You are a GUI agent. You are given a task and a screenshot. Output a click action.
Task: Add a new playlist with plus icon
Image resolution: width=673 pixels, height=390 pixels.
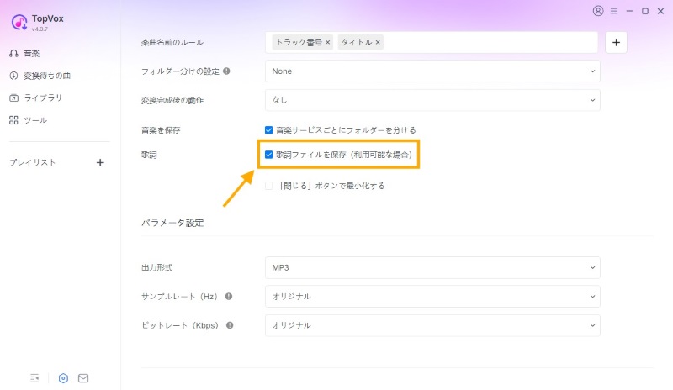100,162
